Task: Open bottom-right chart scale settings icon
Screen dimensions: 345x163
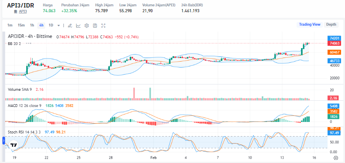Action: point(335,158)
